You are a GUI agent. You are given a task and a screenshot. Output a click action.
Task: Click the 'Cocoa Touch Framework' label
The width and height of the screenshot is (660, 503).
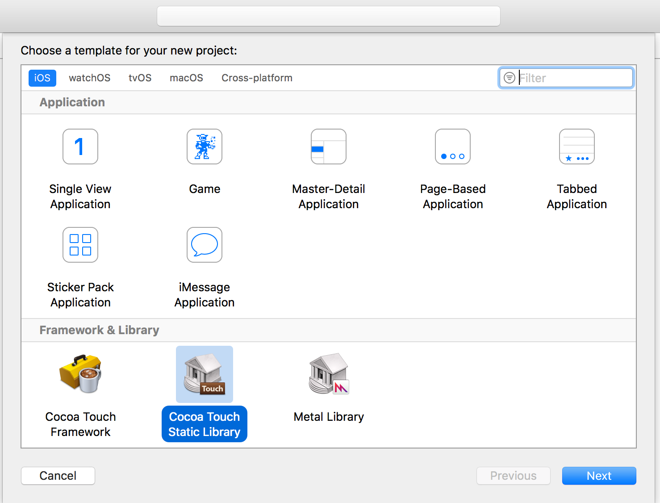click(80, 424)
